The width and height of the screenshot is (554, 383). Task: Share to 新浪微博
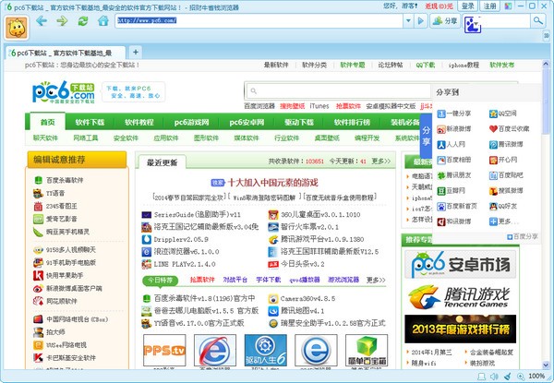point(454,129)
